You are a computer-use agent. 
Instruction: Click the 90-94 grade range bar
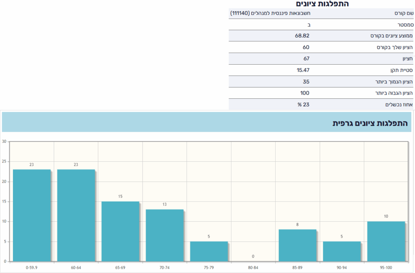click(342, 251)
